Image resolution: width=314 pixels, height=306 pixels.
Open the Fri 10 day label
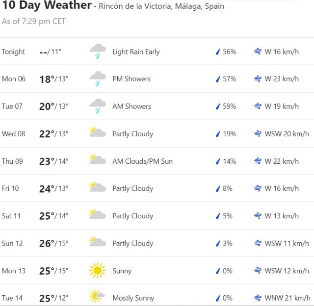click(x=10, y=188)
